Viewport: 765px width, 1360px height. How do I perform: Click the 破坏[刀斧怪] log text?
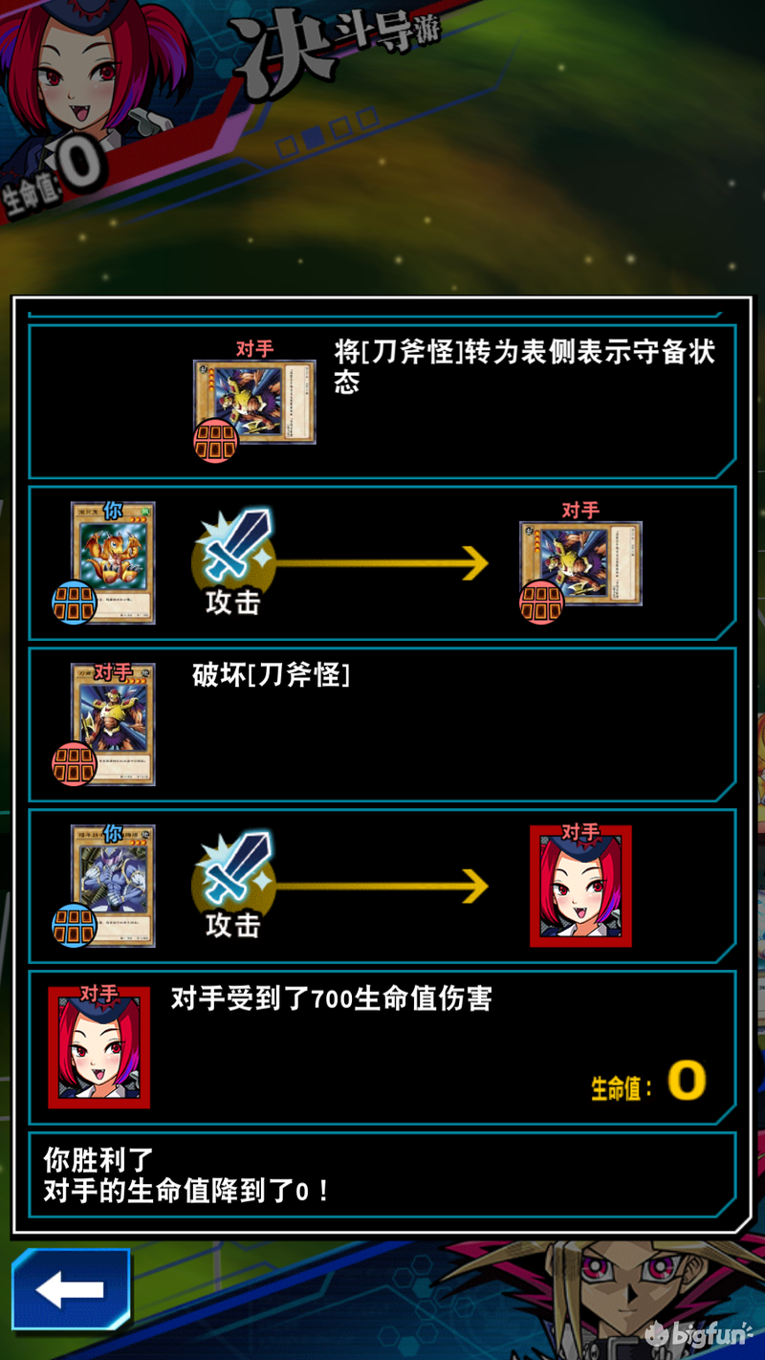[272, 675]
